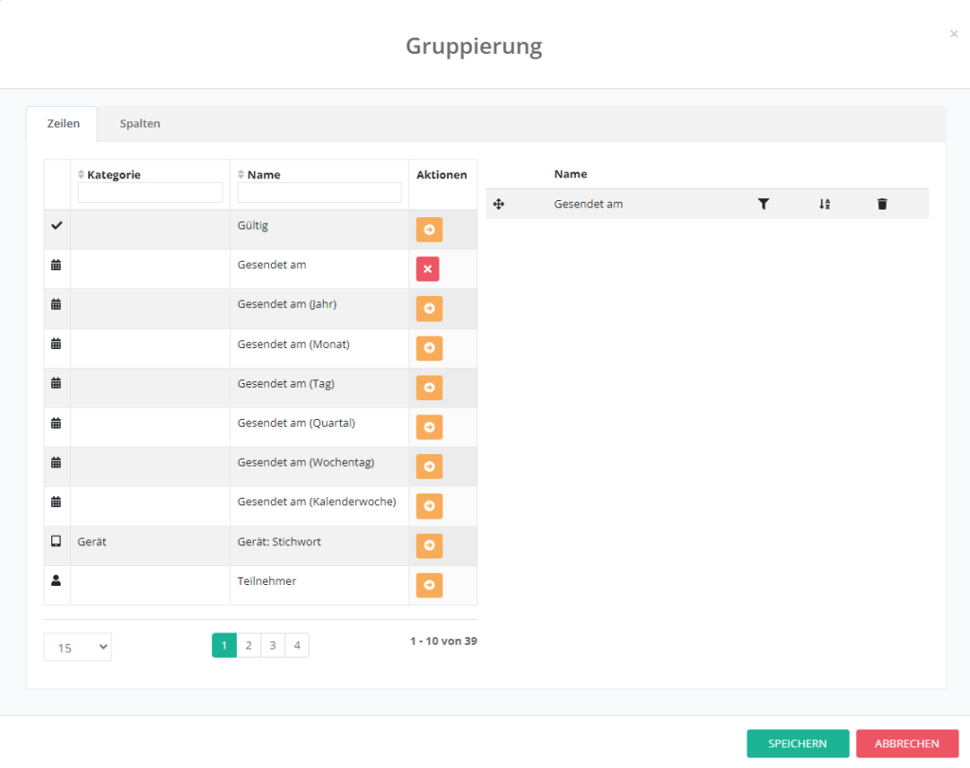Click the SPEICHERN button
Screen dimensions: 970x768
click(x=798, y=744)
